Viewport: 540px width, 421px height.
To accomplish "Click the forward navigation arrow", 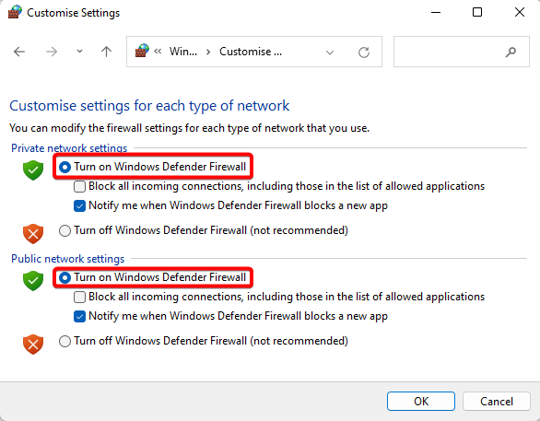I will coord(52,52).
